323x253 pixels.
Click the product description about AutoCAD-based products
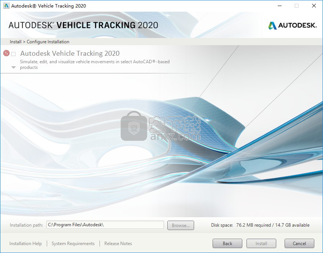tap(95, 64)
